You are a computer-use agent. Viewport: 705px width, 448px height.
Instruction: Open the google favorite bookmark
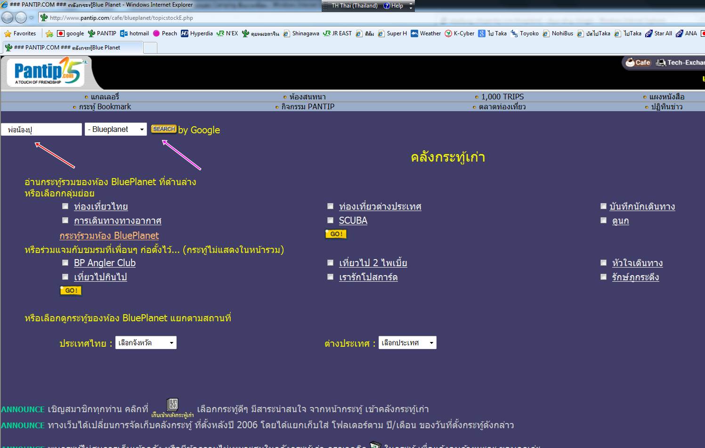(70, 33)
